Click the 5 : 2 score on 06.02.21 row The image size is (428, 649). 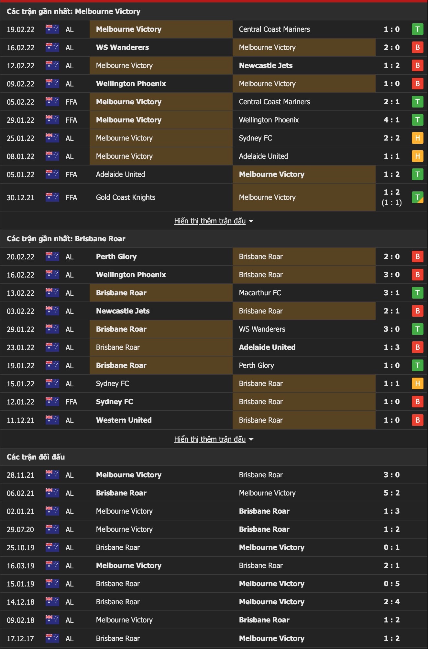coord(391,493)
